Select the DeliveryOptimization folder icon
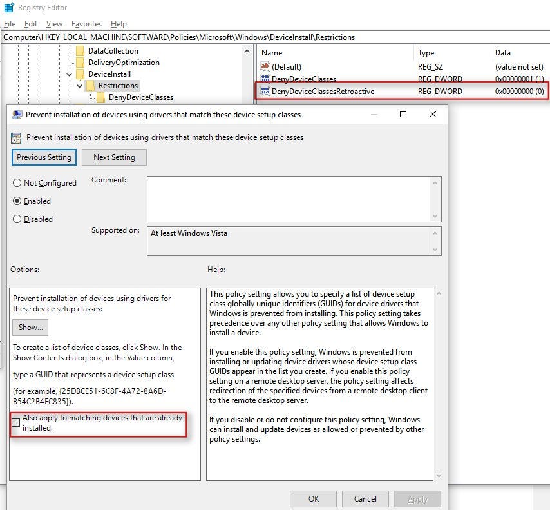Screen dimensions: 550x510 (x=81, y=63)
